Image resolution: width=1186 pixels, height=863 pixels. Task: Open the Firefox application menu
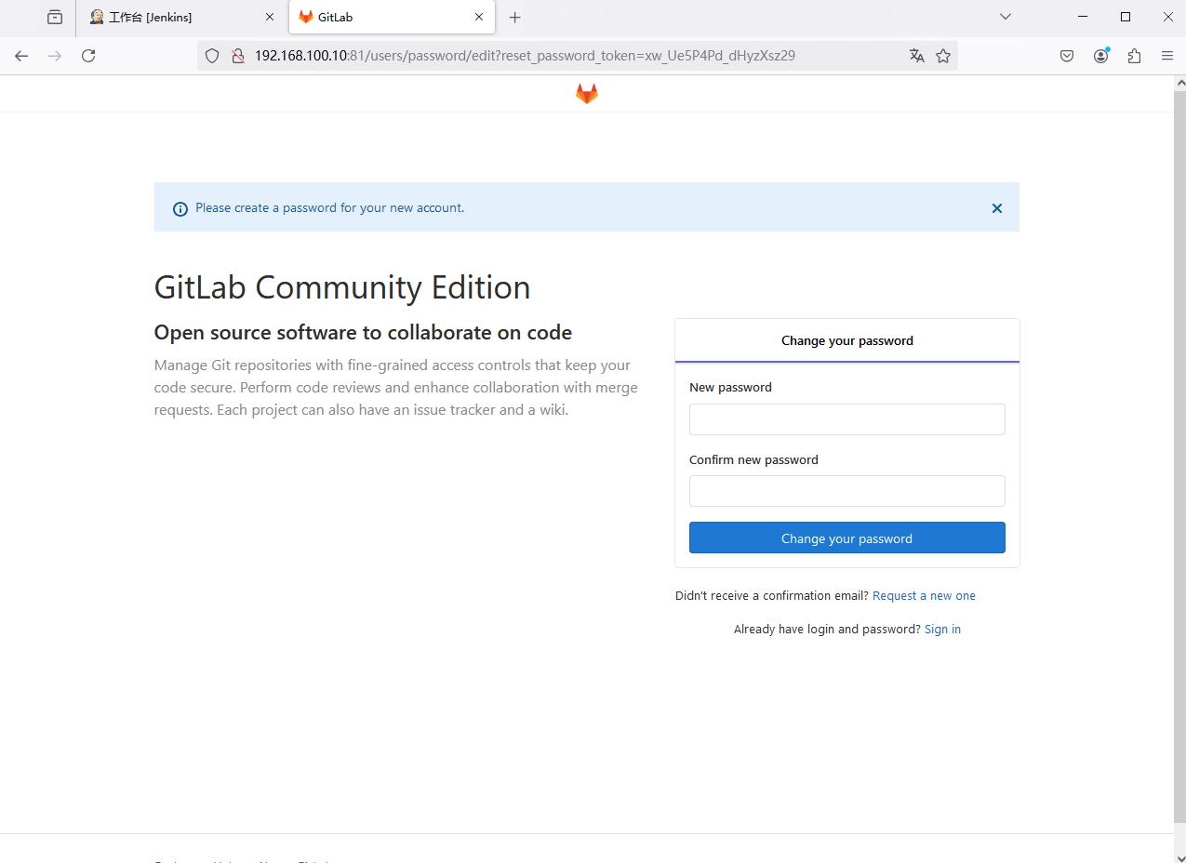1167,56
